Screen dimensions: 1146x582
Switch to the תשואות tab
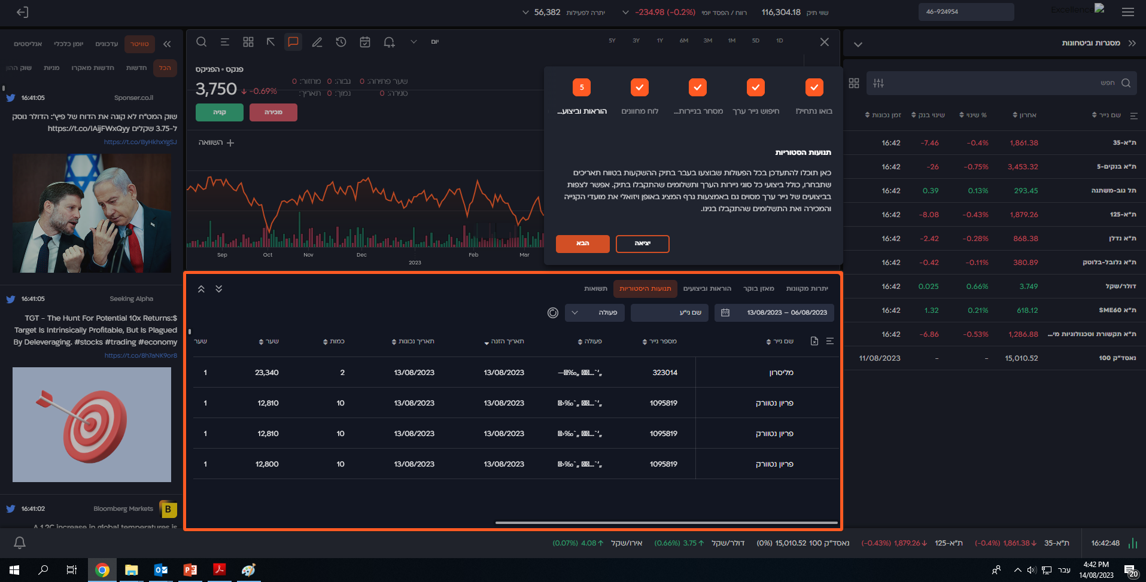595,288
